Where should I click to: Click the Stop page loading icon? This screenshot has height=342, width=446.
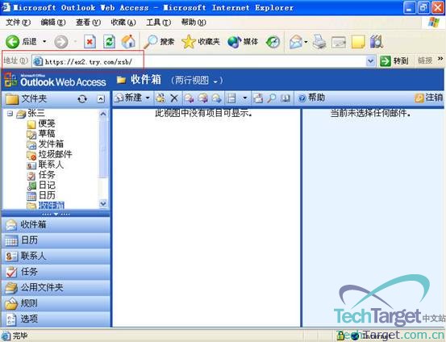pyautogui.click(x=90, y=42)
